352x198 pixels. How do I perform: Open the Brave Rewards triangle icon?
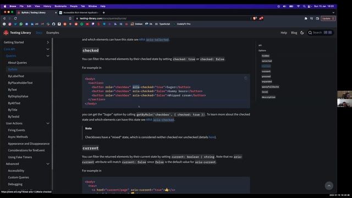[261, 18]
